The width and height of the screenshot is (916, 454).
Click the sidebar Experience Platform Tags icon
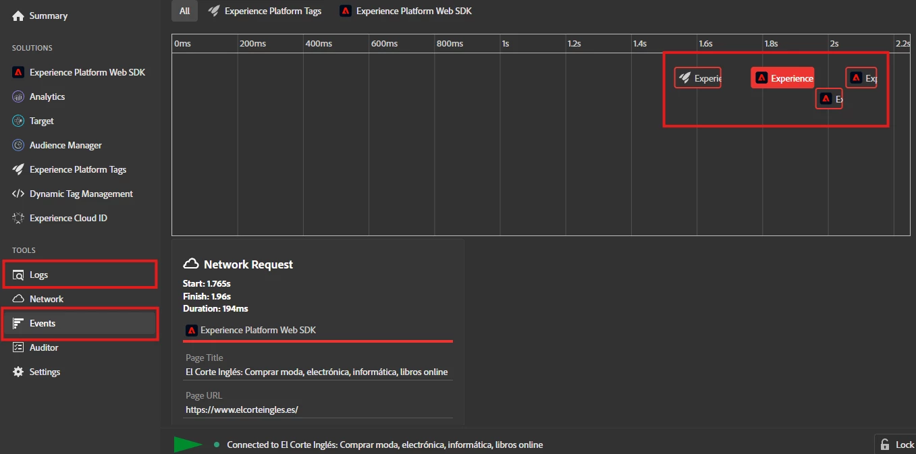(x=18, y=169)
